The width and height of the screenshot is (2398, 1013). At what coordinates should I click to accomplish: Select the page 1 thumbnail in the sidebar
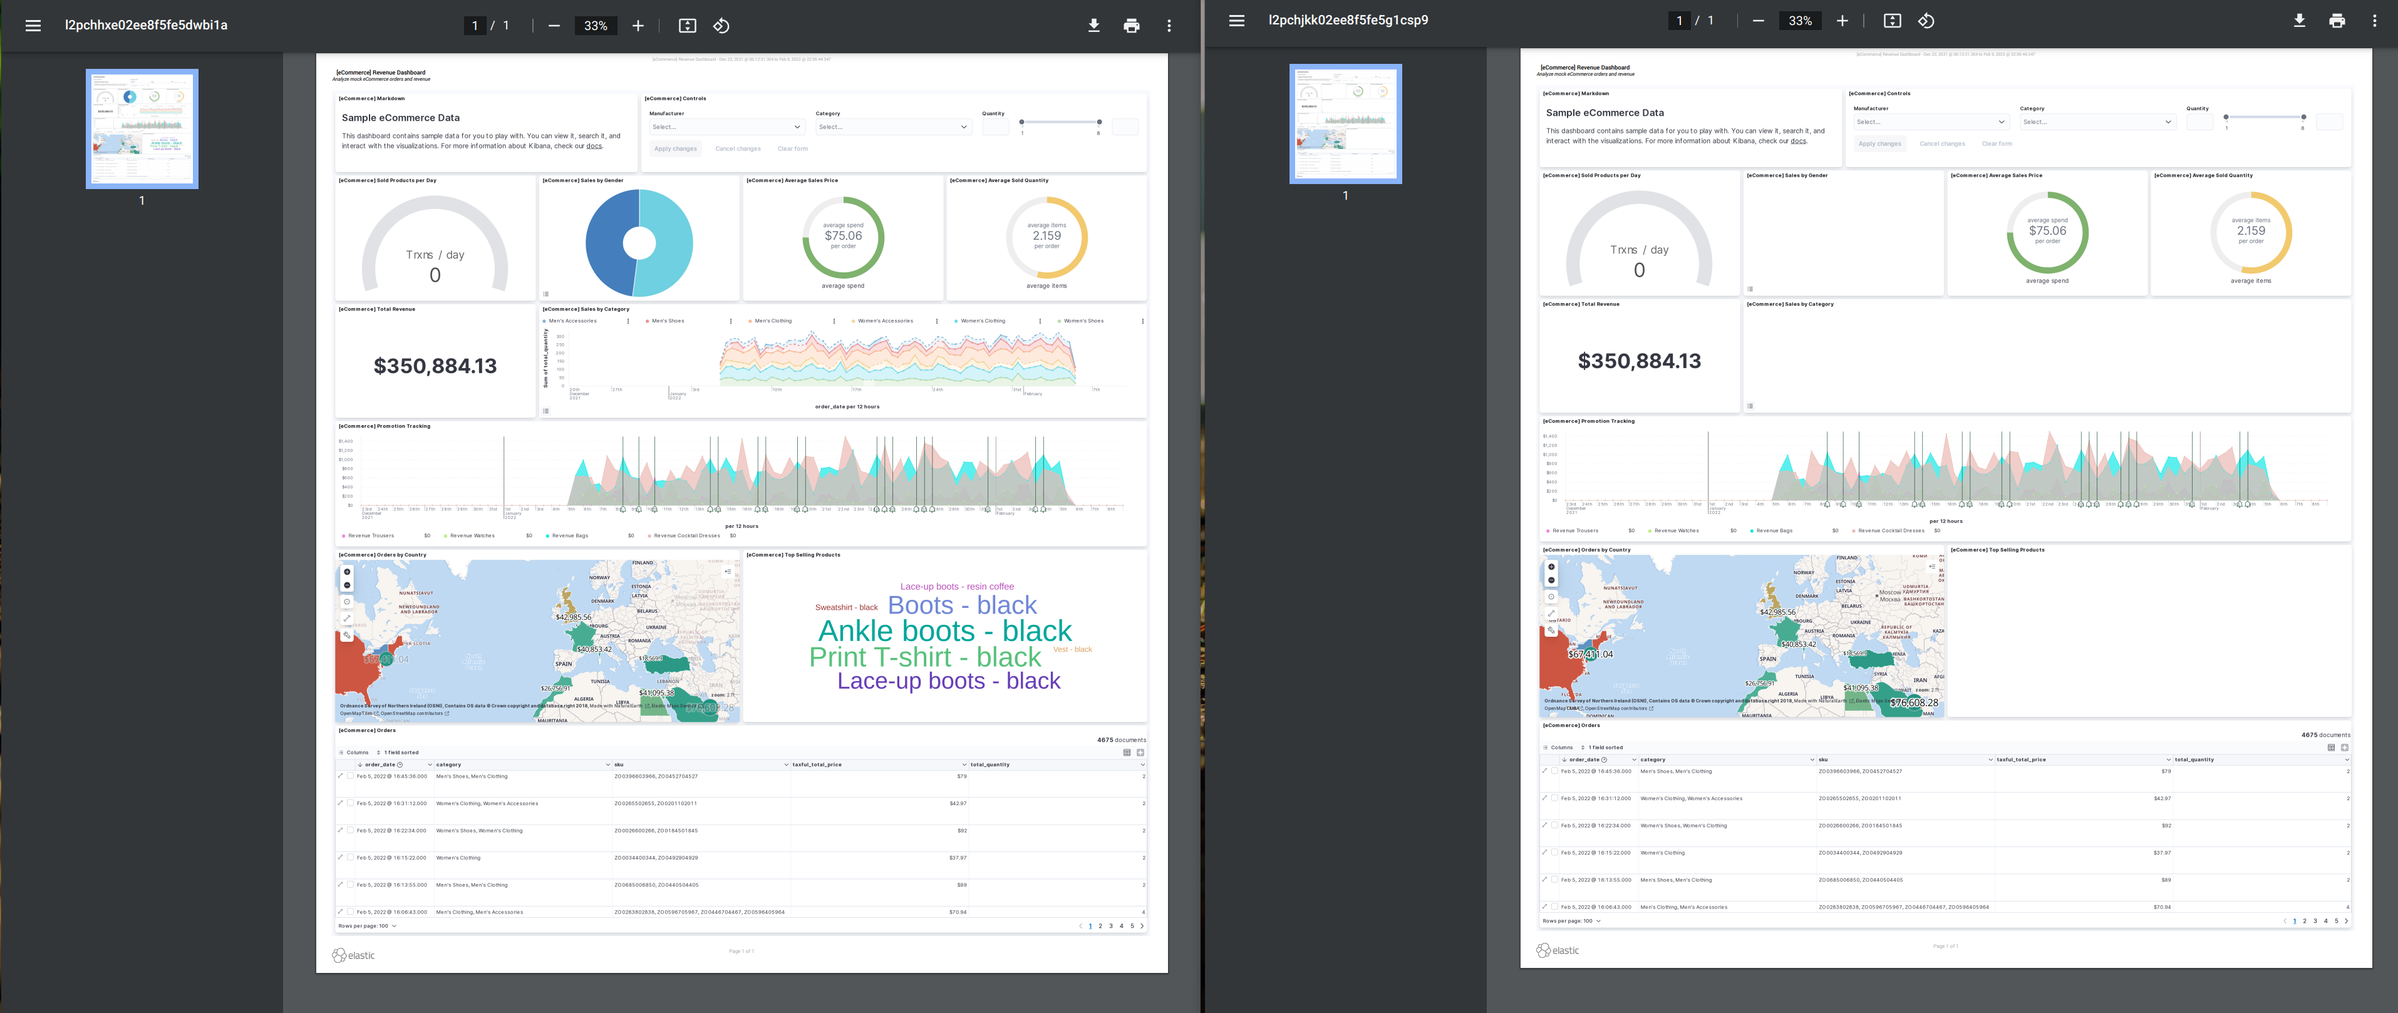point(142,128)
